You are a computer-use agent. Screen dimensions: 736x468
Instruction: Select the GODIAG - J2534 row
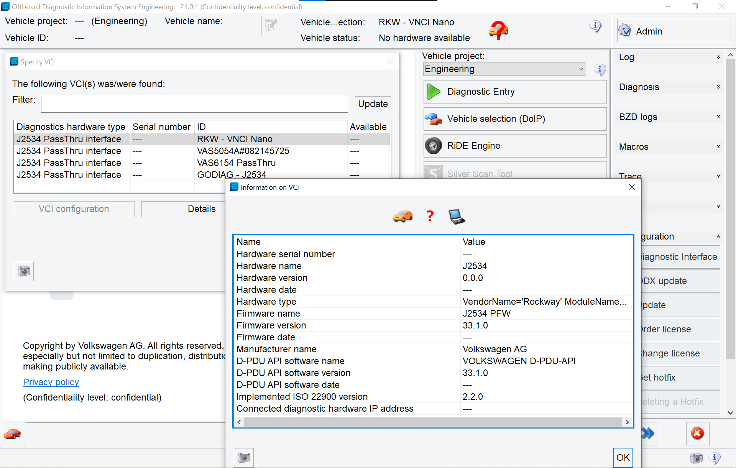202,175
